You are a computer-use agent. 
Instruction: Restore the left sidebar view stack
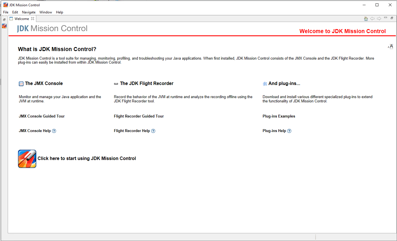pyautogui.click(x=4, y=20)
